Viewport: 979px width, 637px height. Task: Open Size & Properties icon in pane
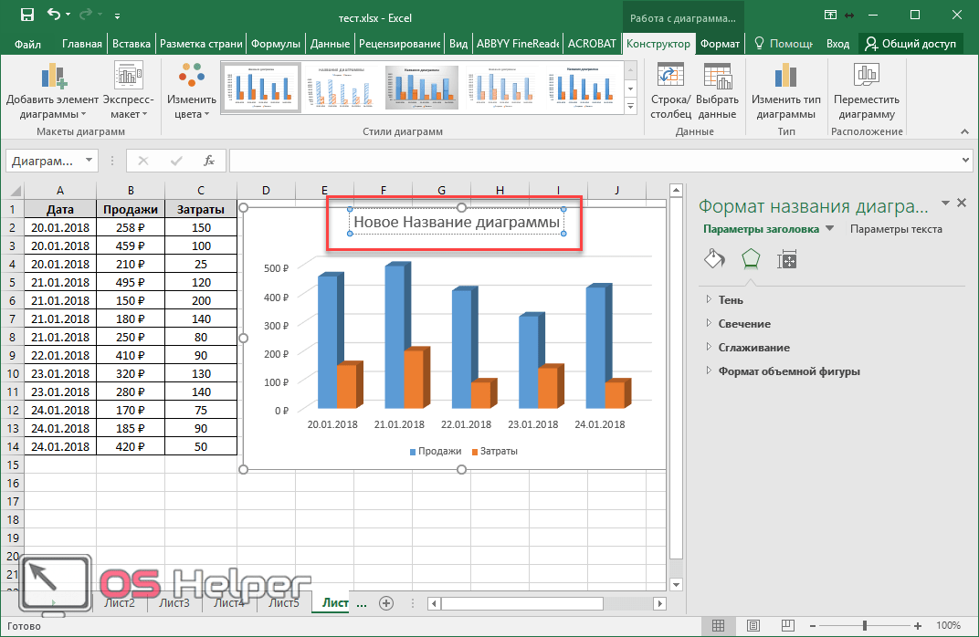786,259
